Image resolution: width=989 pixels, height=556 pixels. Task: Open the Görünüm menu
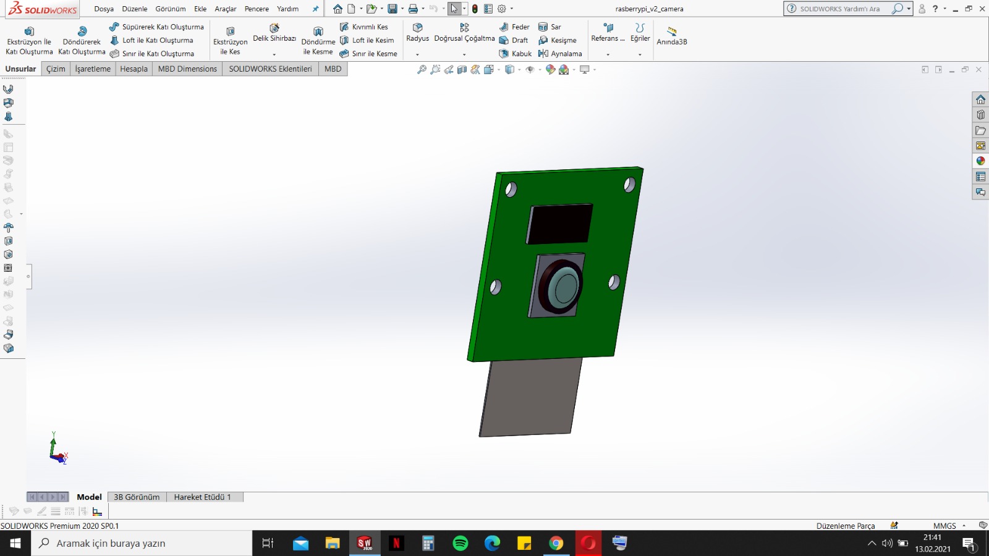(x=171, y=9)
